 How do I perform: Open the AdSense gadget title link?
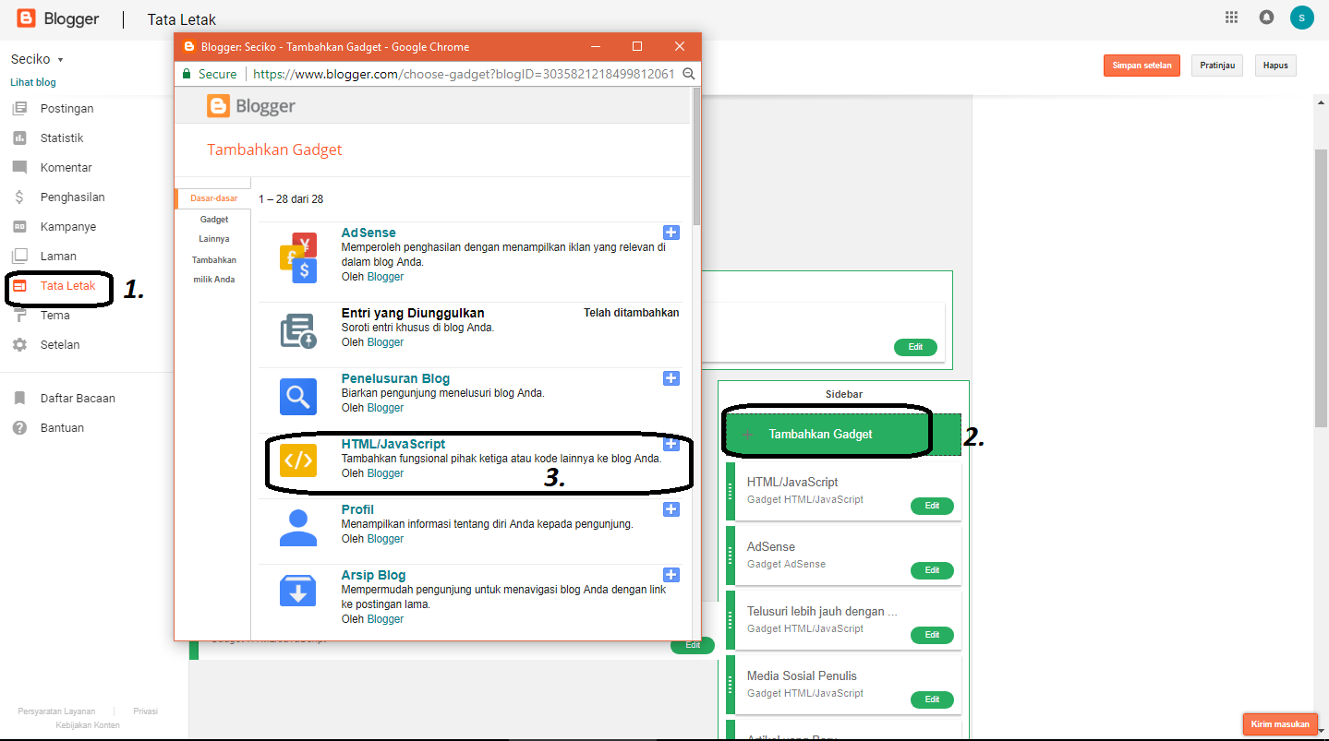point(368,233)
